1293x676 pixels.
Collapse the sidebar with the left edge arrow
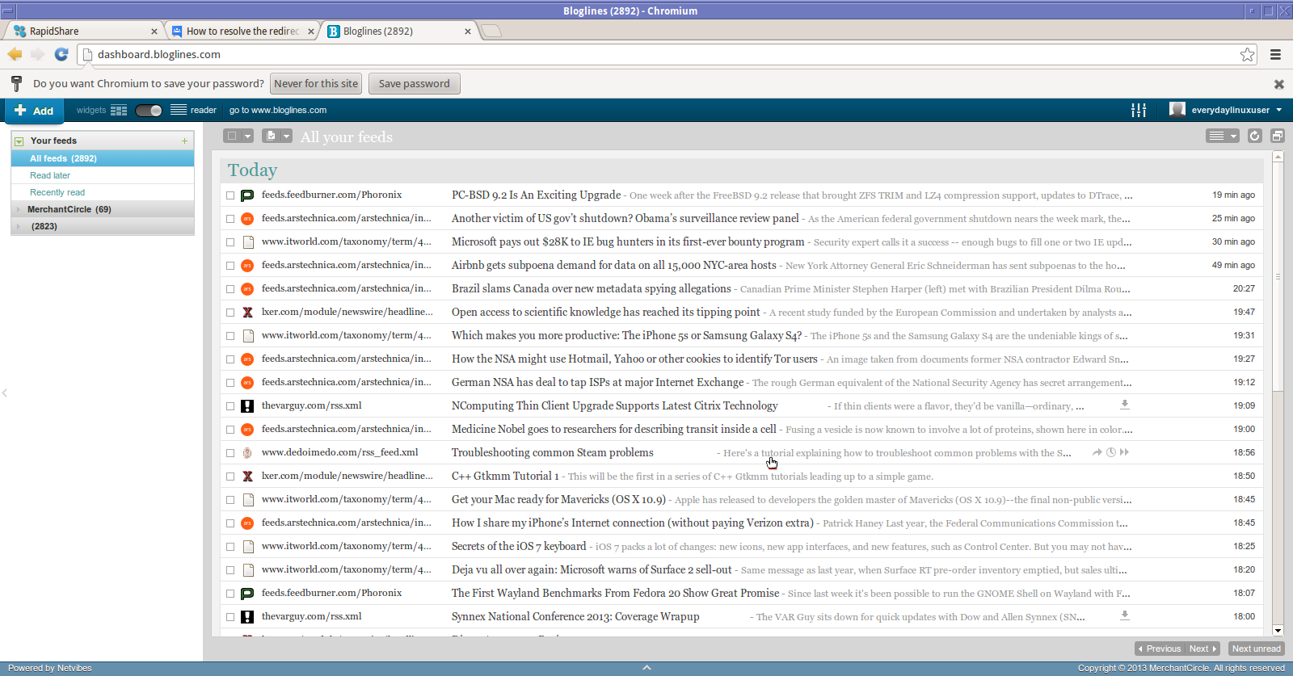pos(4,393)
